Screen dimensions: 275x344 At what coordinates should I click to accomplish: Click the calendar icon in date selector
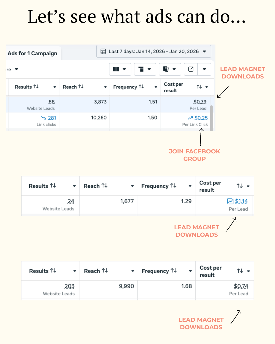103,51
